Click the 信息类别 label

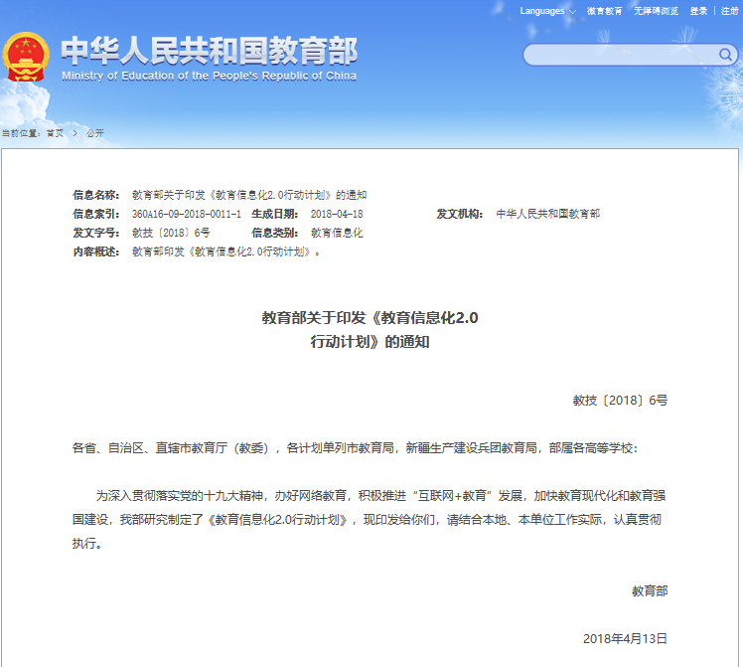click(x=275, y=233)
